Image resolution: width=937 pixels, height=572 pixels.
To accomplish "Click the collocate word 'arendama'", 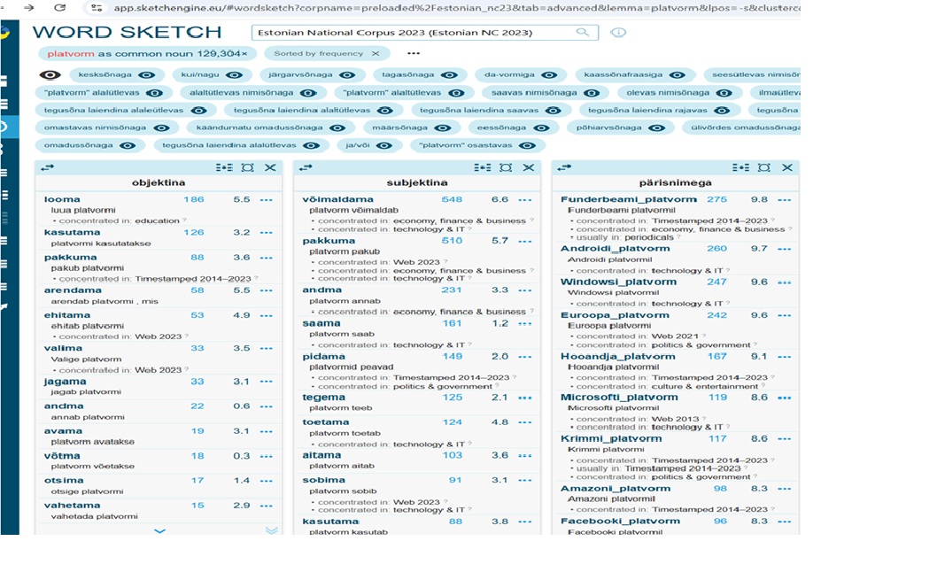I will [73, 290].
